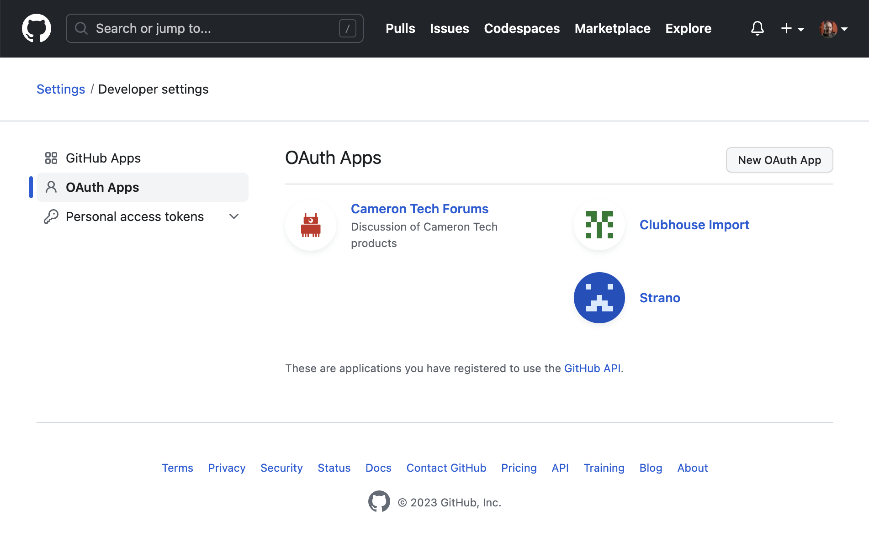Click the "OAuth Apps" page heading
Viewport: 869px width, 558px height.
point(333,158)
